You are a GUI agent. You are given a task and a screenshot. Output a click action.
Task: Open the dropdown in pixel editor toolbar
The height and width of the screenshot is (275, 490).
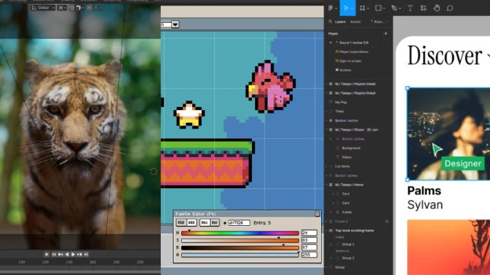tap(175, 24)
